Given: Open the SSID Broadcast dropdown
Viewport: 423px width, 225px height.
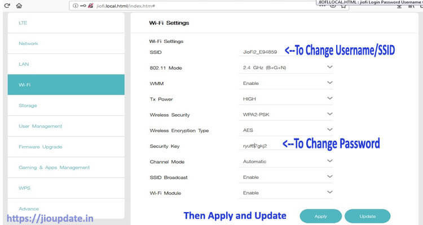Looking at the screenshot, I should [x=286, y=177].
